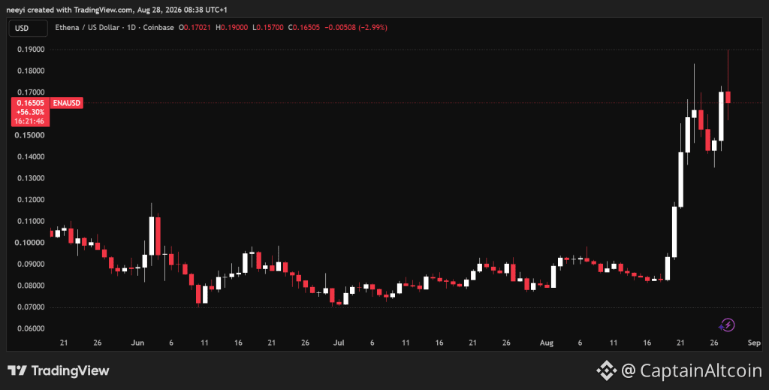Click the 0.07000 price axis label
This screenshot has width=769, height=390.
(30, 307)
